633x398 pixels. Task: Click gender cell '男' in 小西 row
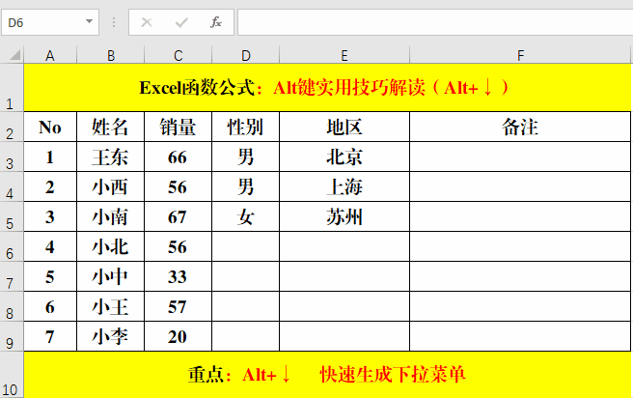coord(245,186)
